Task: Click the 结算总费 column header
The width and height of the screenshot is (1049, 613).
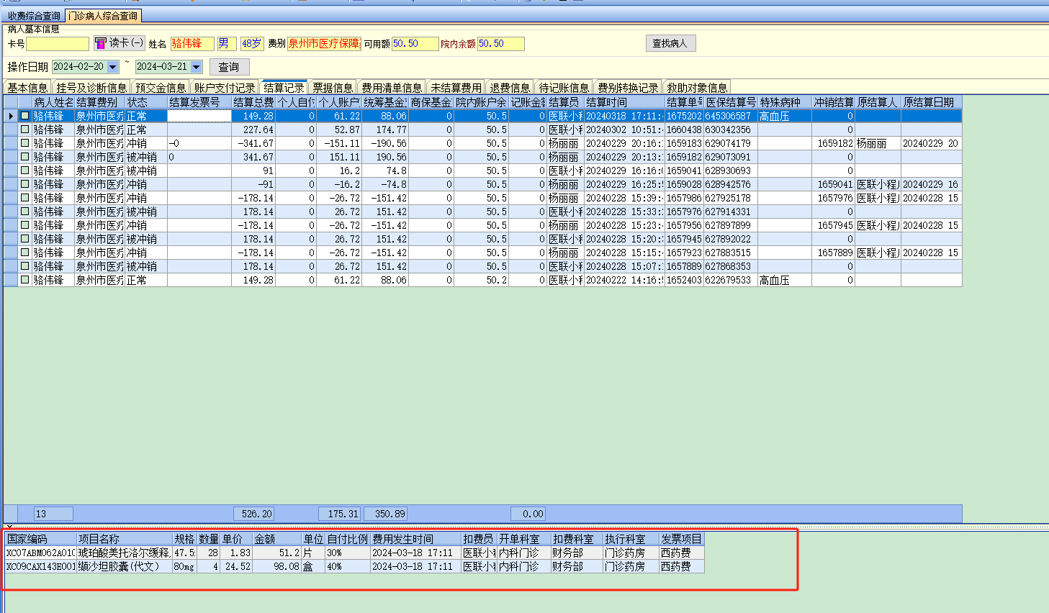Action: 253,102
